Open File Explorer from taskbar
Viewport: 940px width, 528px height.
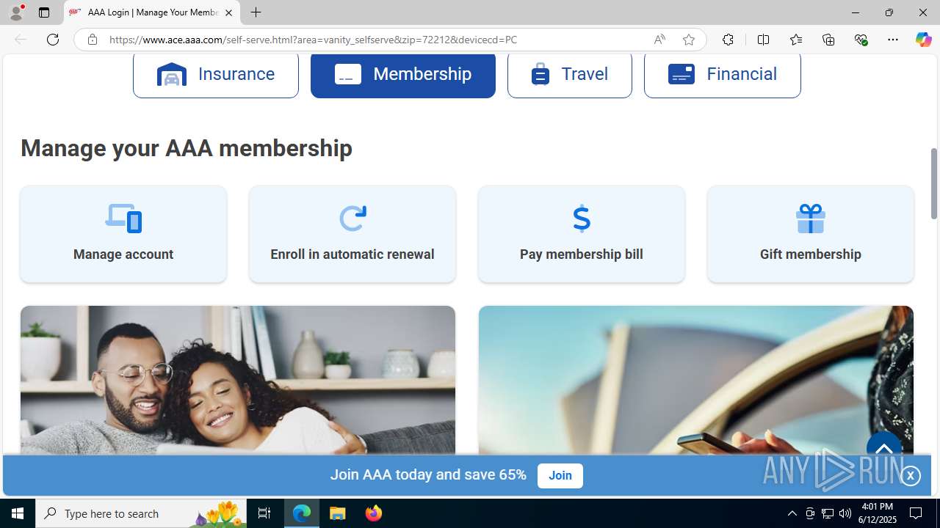tap(338, 513)
